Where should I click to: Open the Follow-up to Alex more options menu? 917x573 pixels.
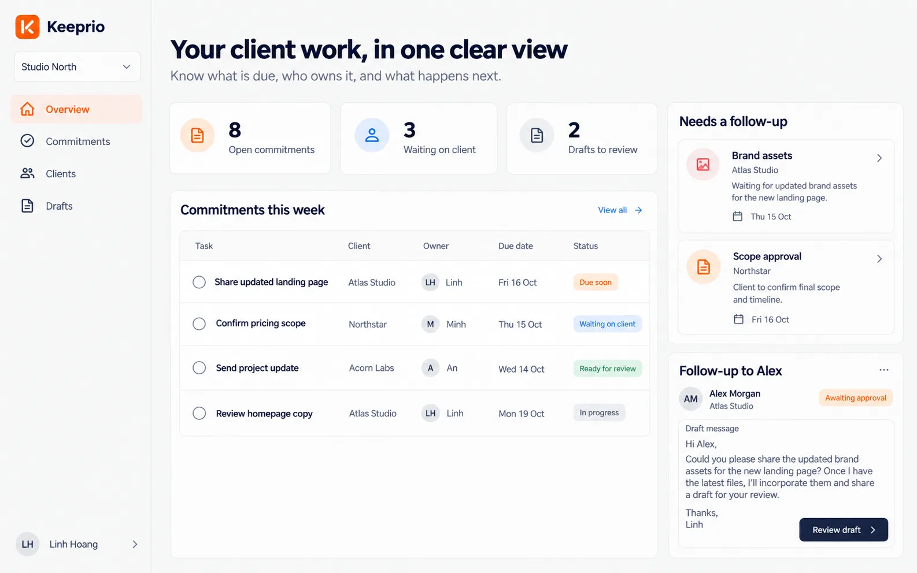883,370
